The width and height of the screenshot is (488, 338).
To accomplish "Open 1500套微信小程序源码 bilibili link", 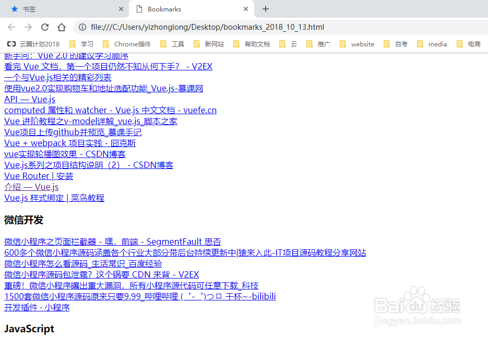I will [140, 296].
